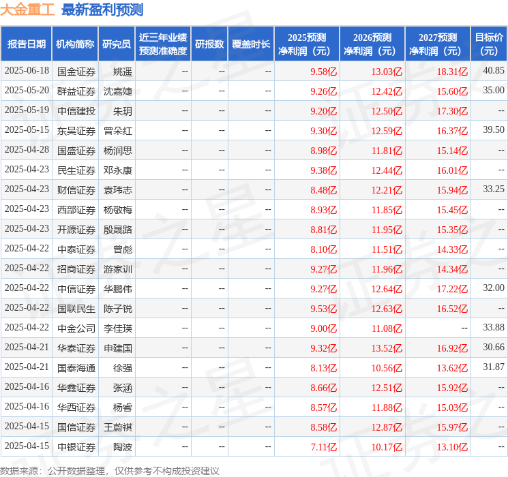
Task: Select the 40.85 target price cell
Action: click(493, 71)
